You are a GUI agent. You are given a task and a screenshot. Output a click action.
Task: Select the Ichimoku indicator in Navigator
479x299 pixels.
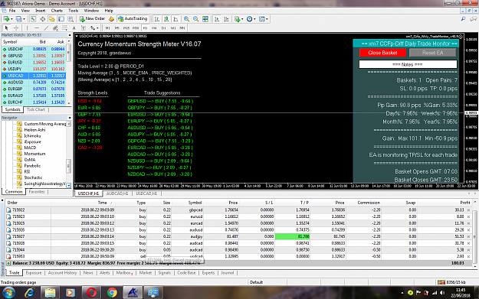[x=32, y=135]
